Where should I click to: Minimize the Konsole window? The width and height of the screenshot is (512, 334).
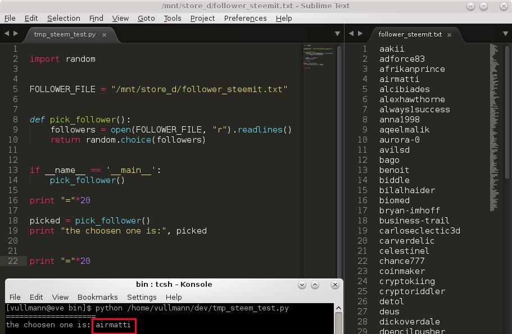(x=302, y=285)
